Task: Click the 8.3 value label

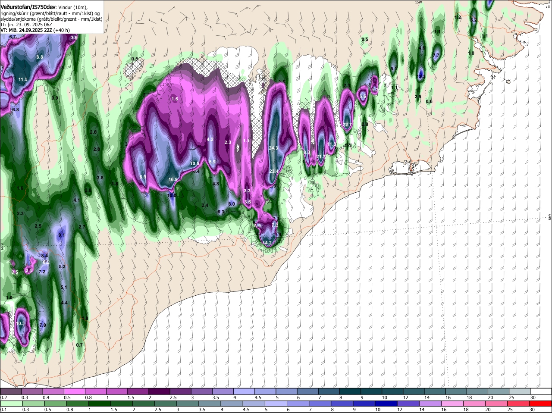Action: tap(307, 152)
